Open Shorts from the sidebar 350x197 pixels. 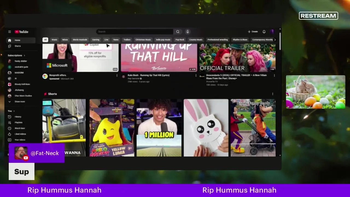21,46
